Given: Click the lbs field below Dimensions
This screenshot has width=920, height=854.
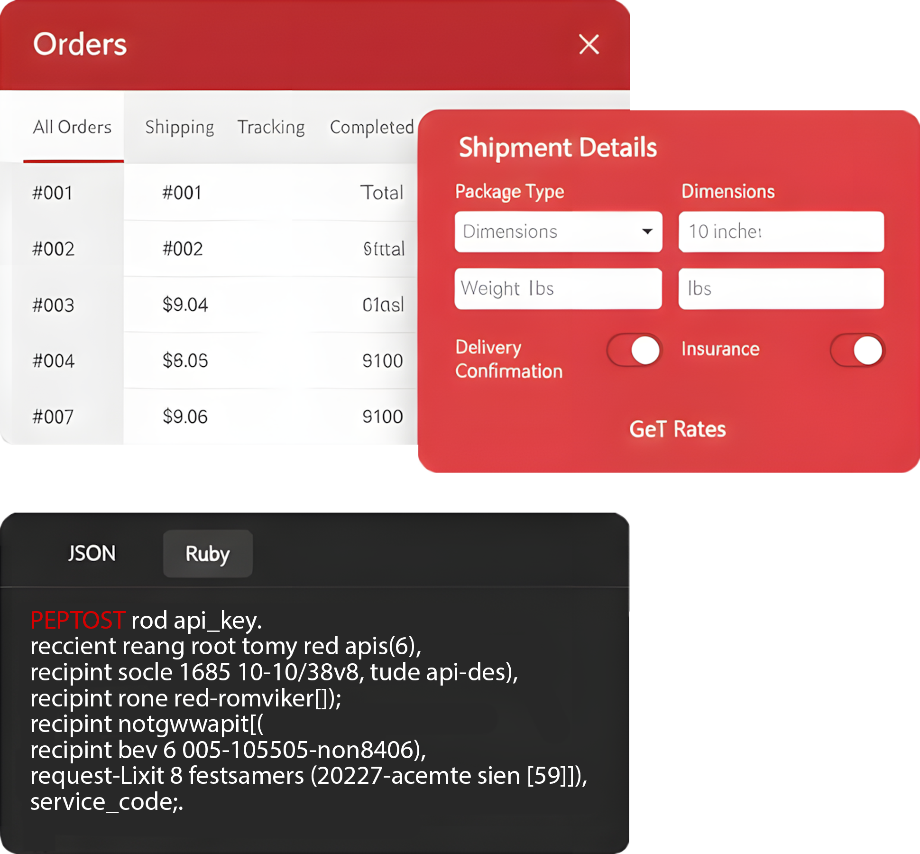Looking at the screenshot, I should [781, 288].
